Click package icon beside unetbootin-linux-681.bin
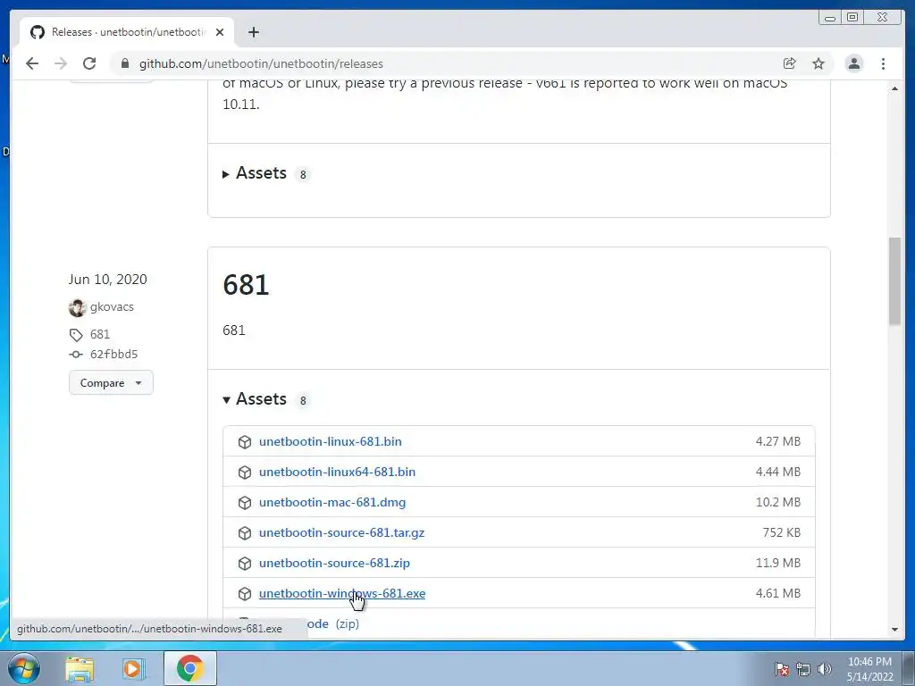The width and height of the screenshot is (915, 686). [245, 441]
